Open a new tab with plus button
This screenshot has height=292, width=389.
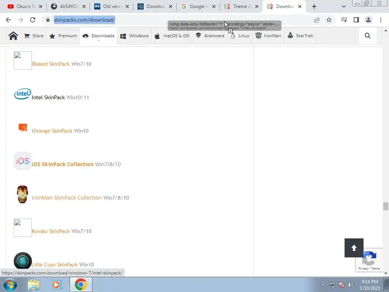click(x=314, y=6)
